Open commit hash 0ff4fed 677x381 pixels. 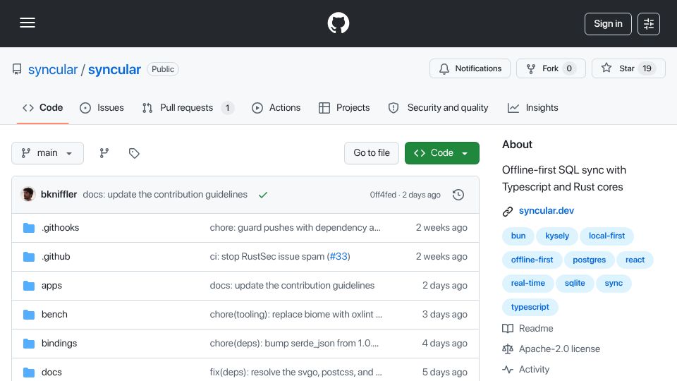383,195
